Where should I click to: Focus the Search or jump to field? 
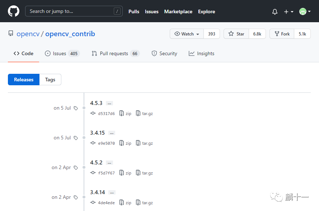[74, 11]
